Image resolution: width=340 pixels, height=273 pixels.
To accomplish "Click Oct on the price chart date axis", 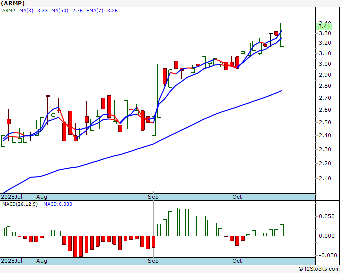I will click(x=237, y=197).
